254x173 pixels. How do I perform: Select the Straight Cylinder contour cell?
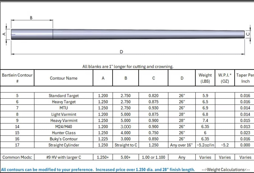click(63, 145)
